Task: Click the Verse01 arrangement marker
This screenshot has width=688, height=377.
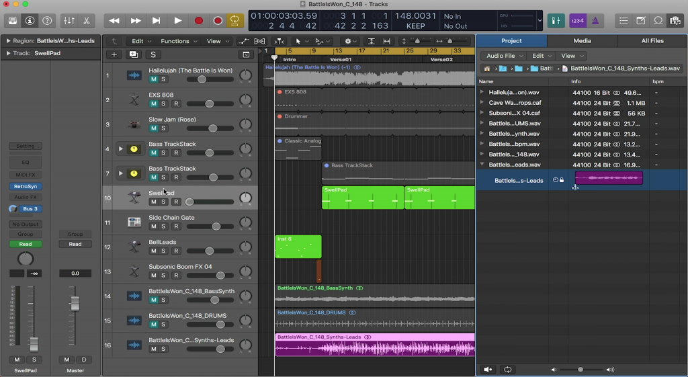Action: [x=341, y=59]
